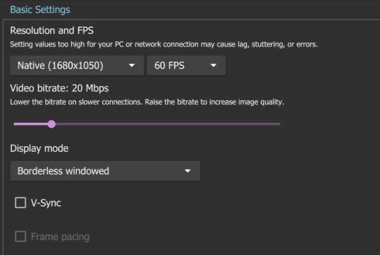The width and height of the screenshot is (380, 255).
Task: Open the Native (1680x1050) resolution dropdown
Action: [x=69, y=65]
